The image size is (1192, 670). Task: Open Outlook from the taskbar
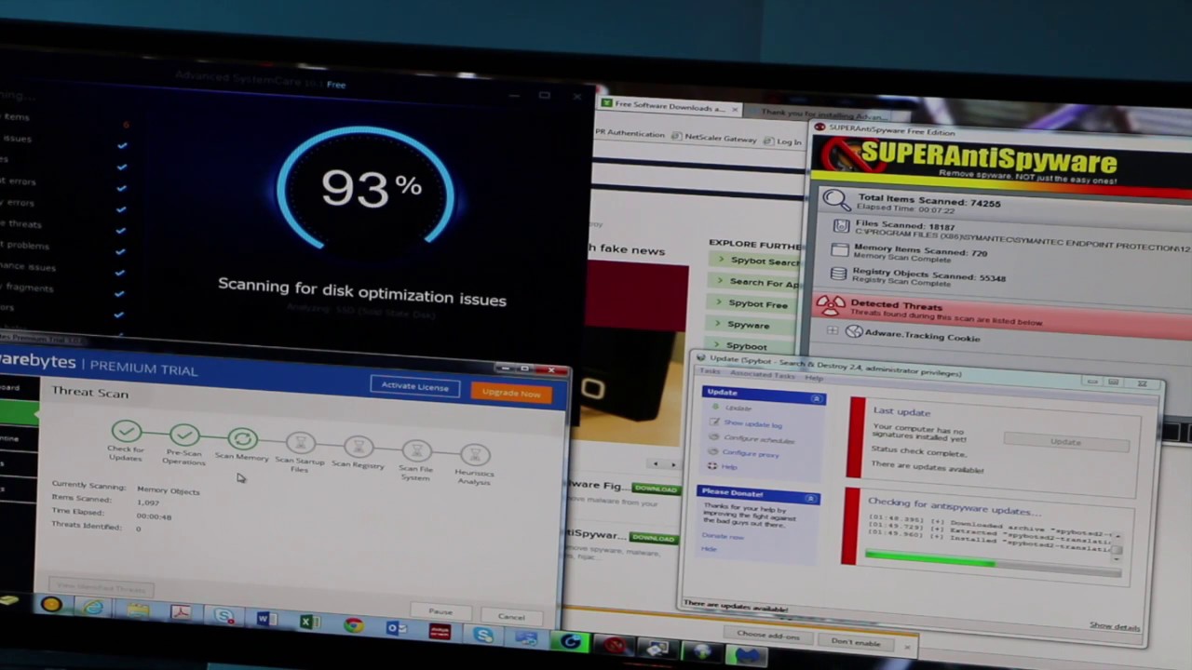(x=397, y=628)
